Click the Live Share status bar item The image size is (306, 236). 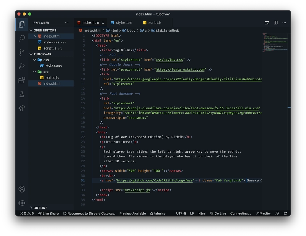[48, 214]
